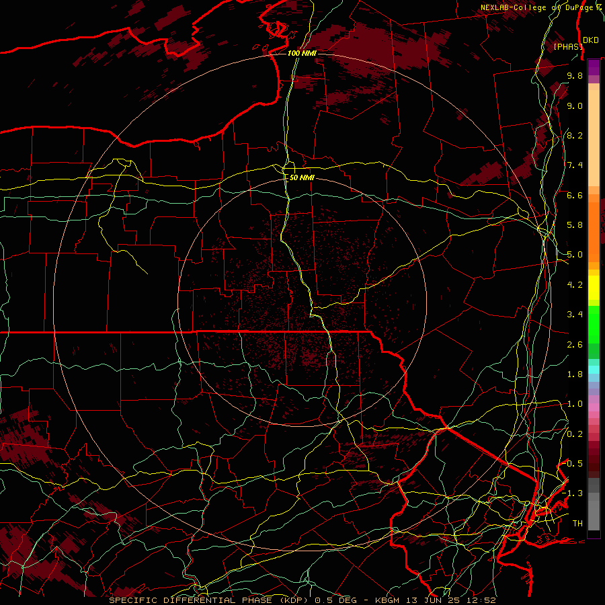
Task: Click the -1.3 scale value
Action: (x=573, y=493)
